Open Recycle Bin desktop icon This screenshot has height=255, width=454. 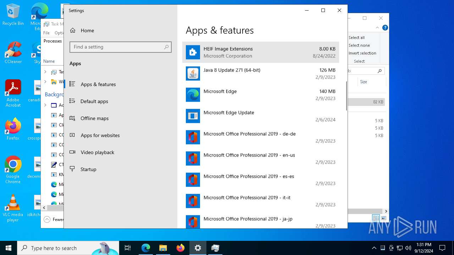click(13, 15)
